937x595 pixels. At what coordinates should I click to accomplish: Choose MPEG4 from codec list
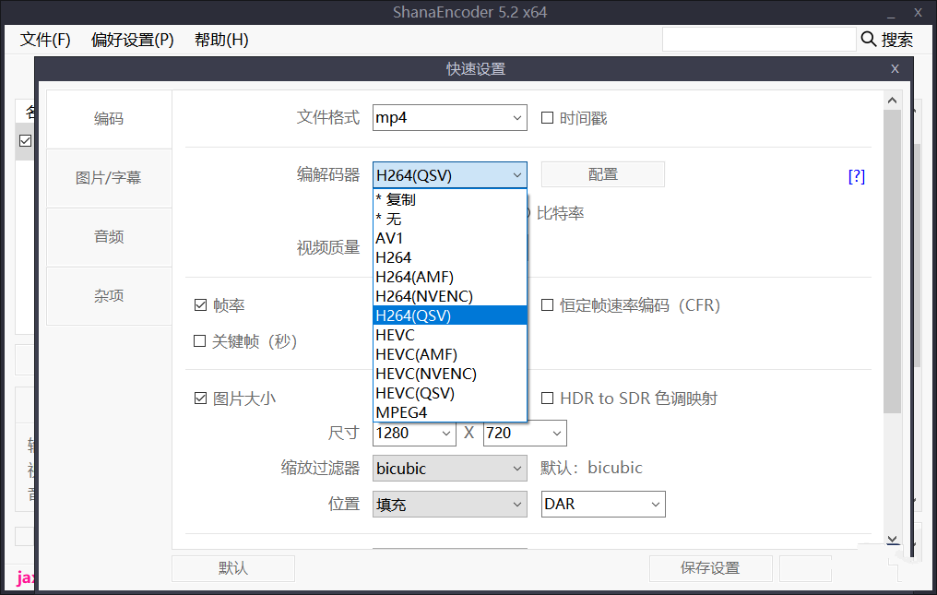(x=449, y=412)
